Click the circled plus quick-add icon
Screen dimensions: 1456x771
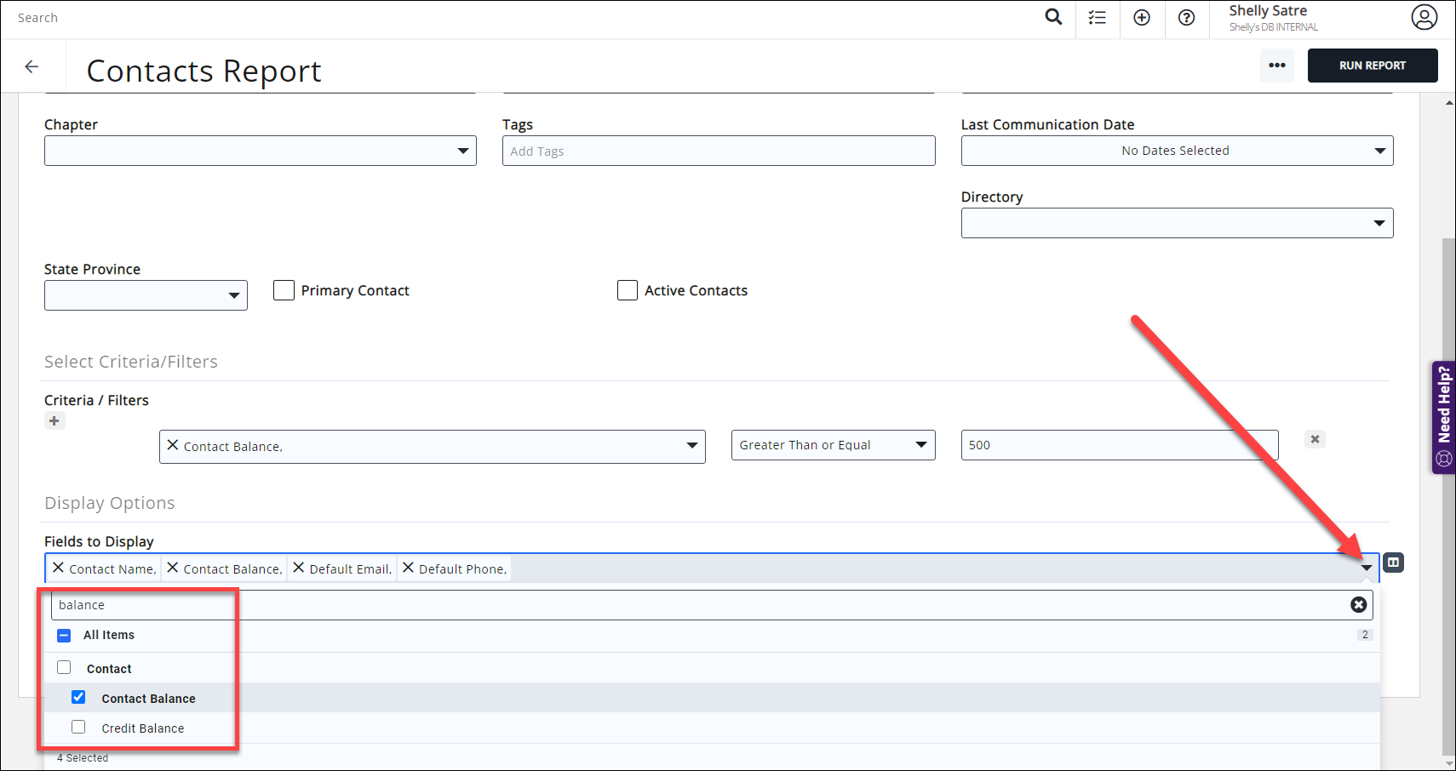click(x=1142, y=17)
